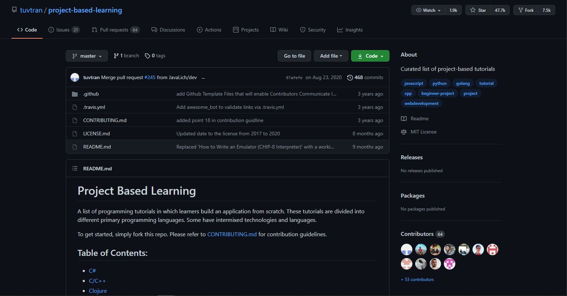
Task: Select the Code tab
Action: (x=27, y=30)
